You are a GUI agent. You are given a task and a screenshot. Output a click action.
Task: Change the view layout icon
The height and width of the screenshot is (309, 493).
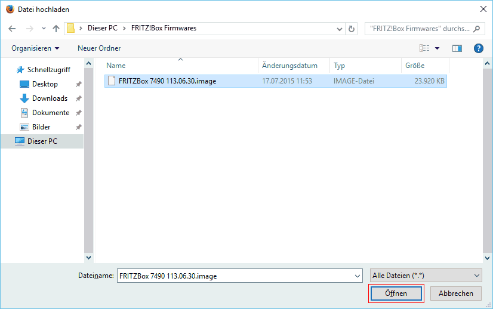pyautogui.click(x=424, y=48)
